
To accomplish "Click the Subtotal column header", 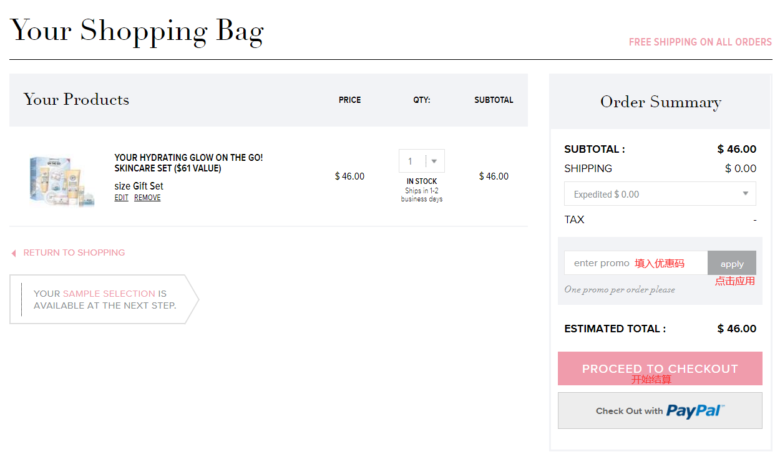I will coord(493,100).
